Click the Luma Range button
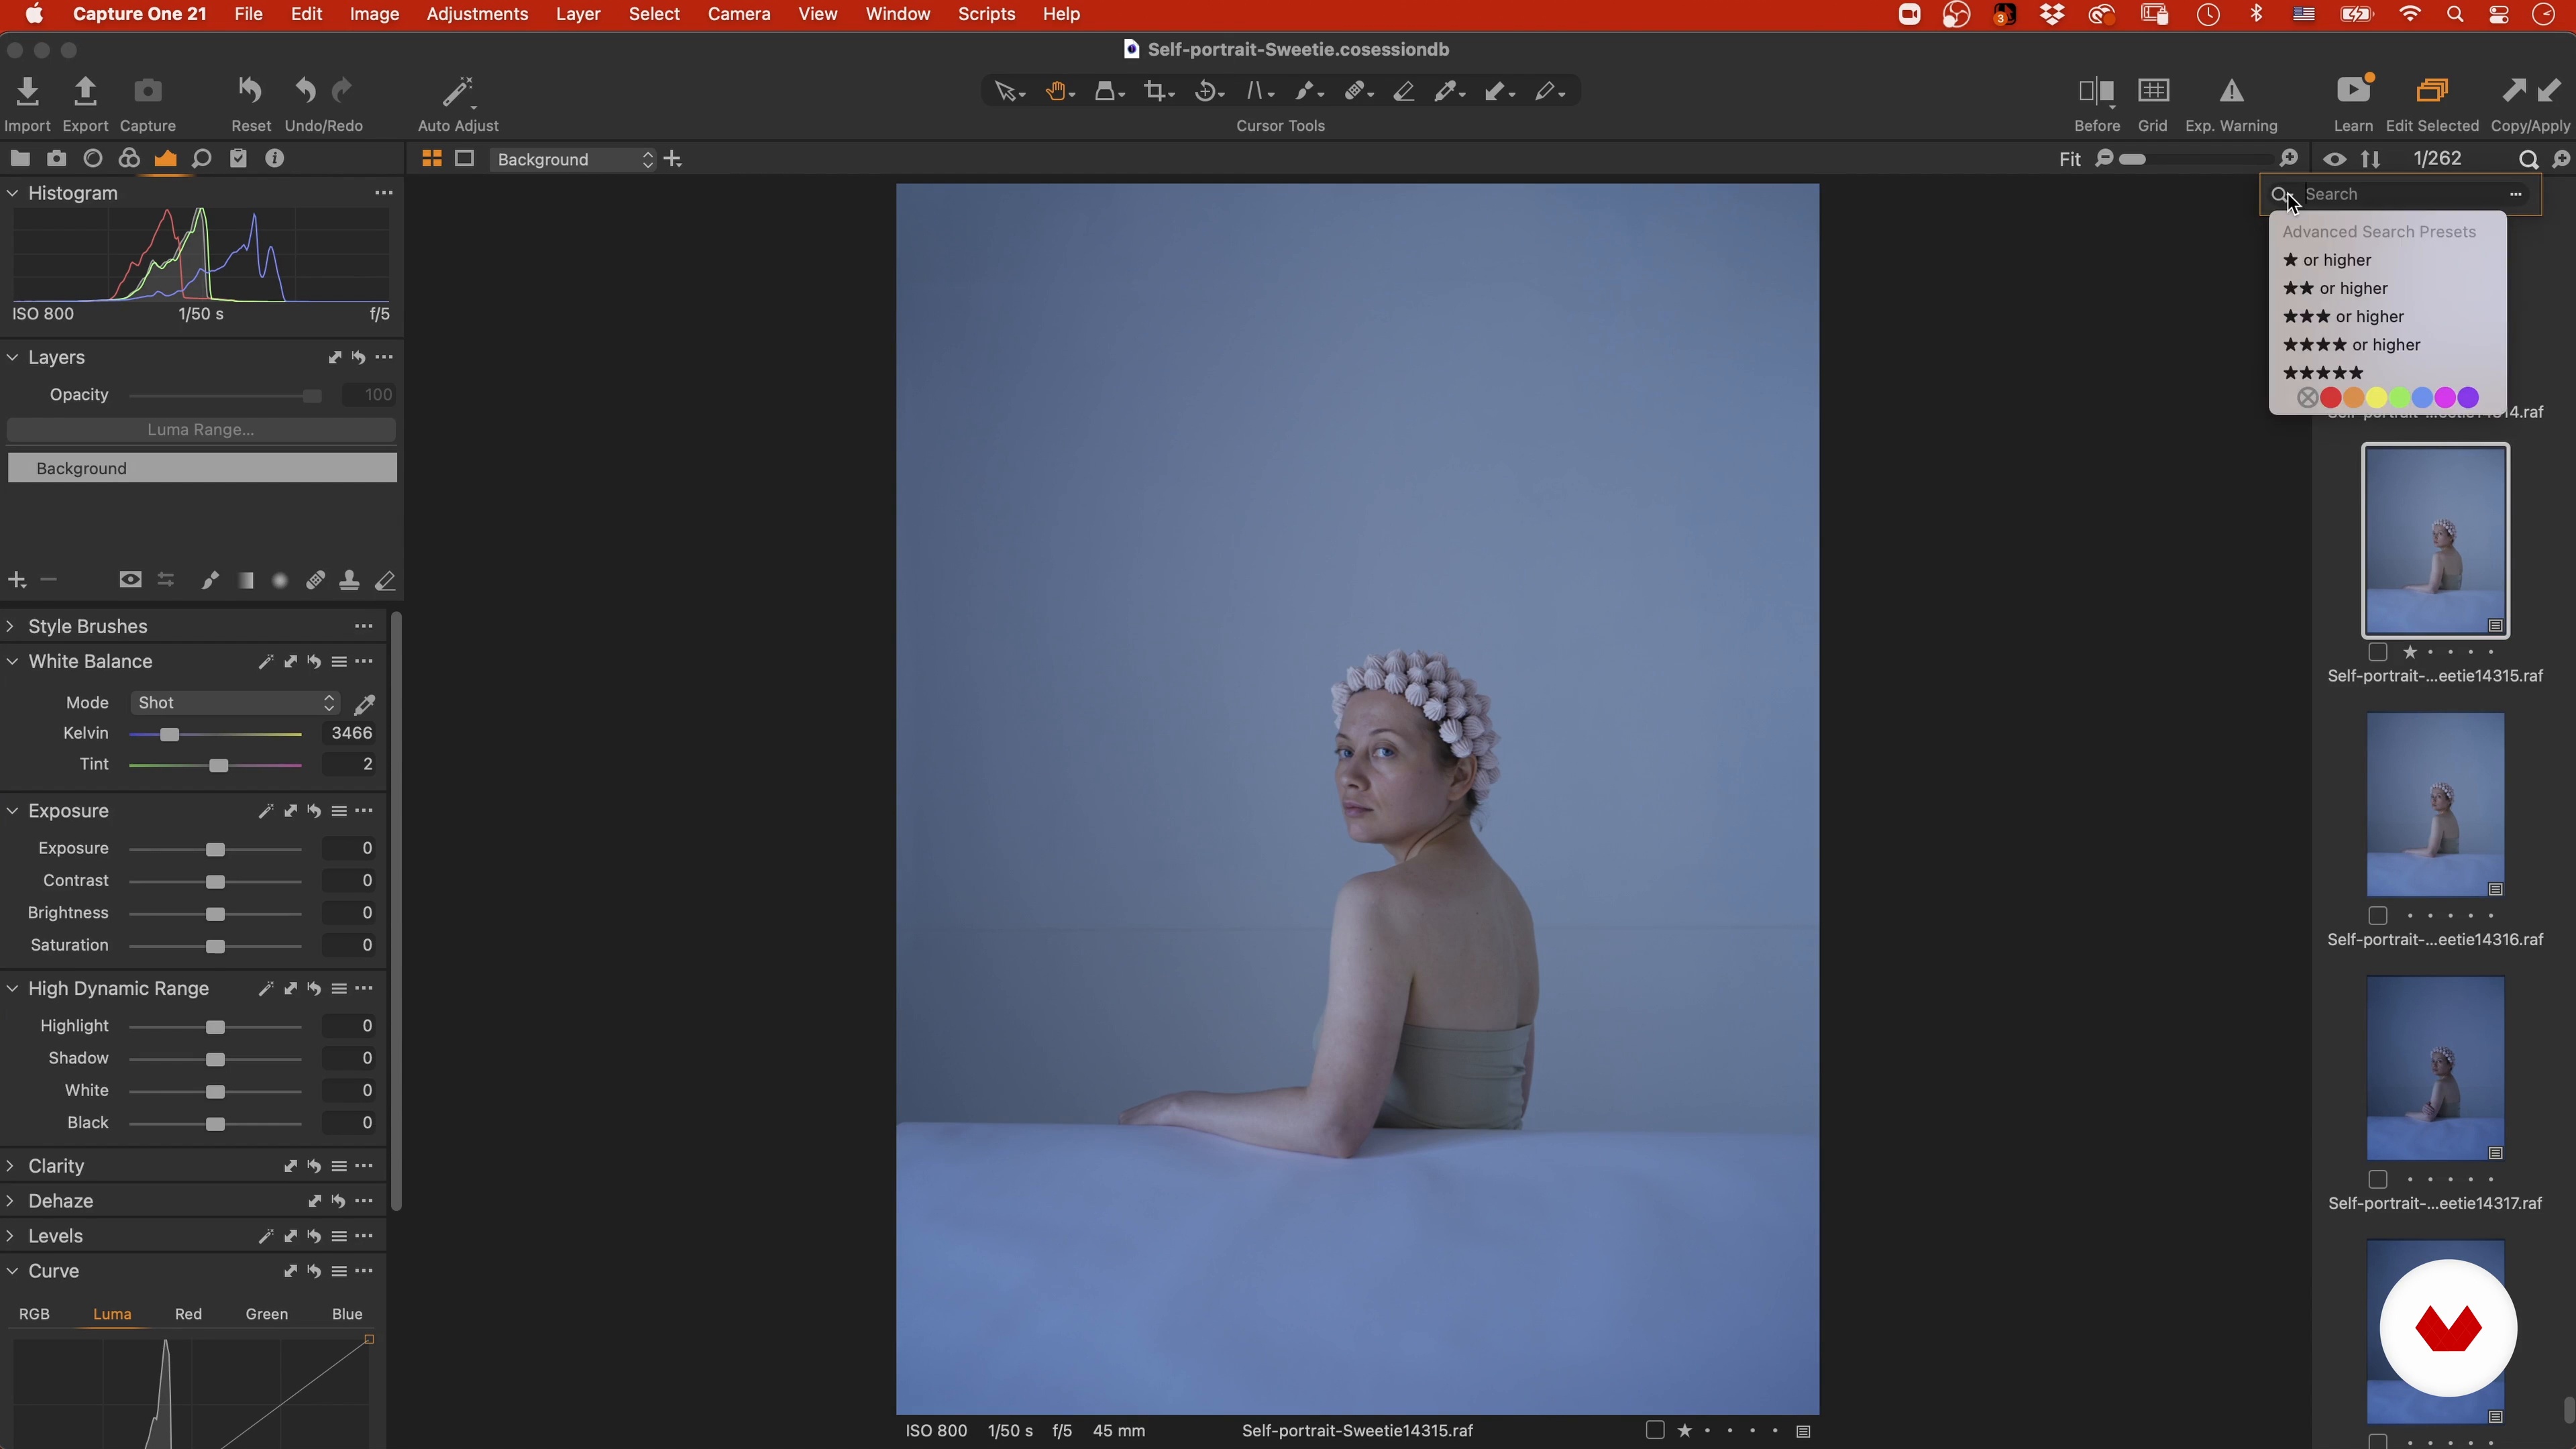The image size is (2576, 1449). tap(201, 430)
